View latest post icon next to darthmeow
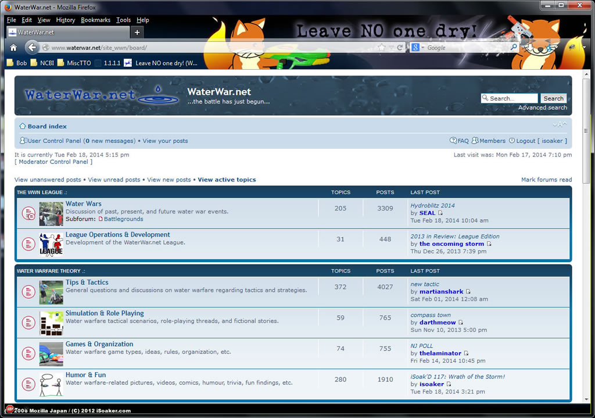This screenshot has height=418, width=595. 461,322
